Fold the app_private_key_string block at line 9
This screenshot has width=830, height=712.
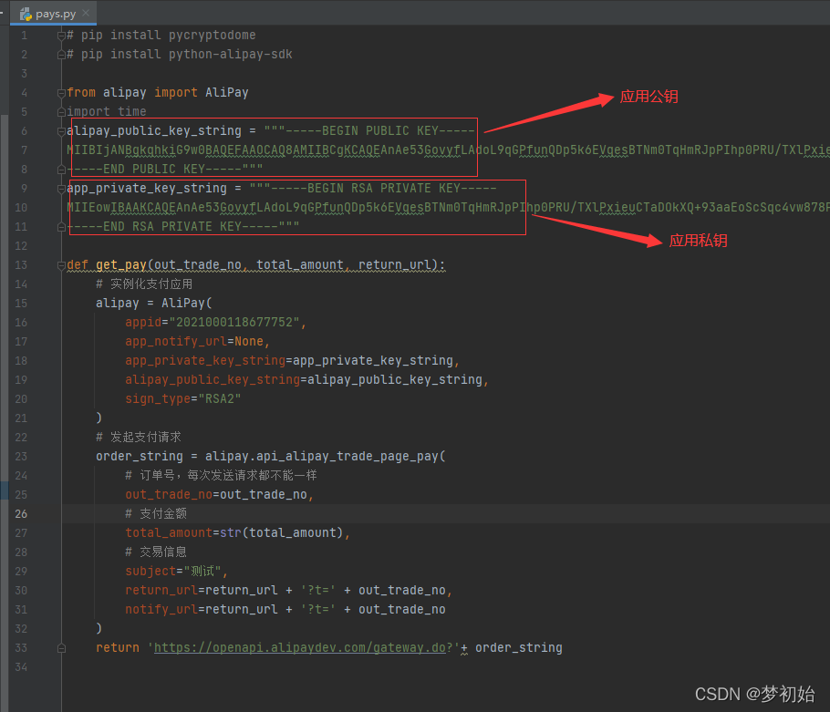click(61, 189)
